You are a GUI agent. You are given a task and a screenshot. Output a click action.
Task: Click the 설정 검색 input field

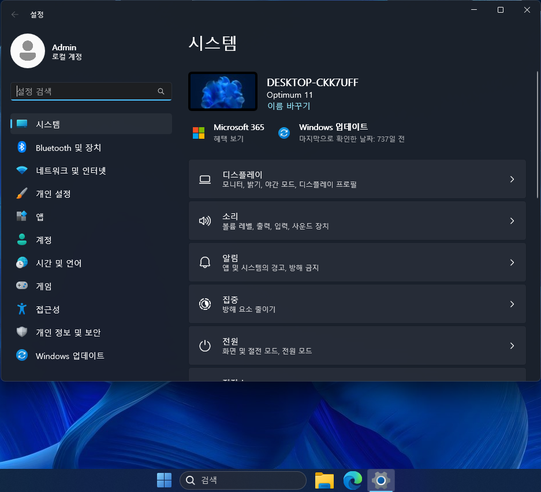tap(91, 91)
